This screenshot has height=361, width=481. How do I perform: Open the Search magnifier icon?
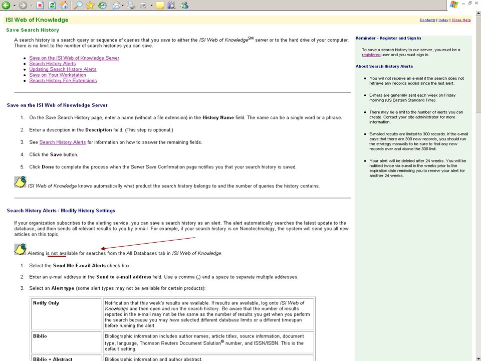78,5
